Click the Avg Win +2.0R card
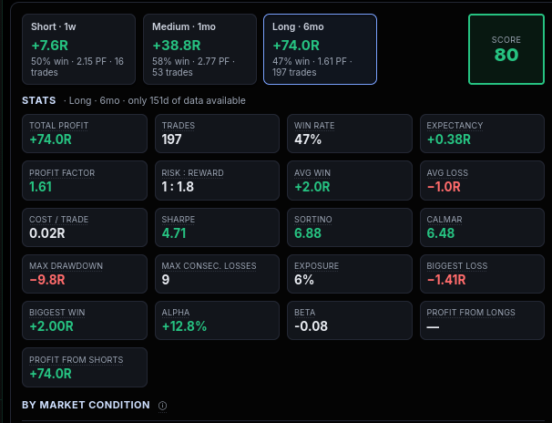 tap(350, 181)
